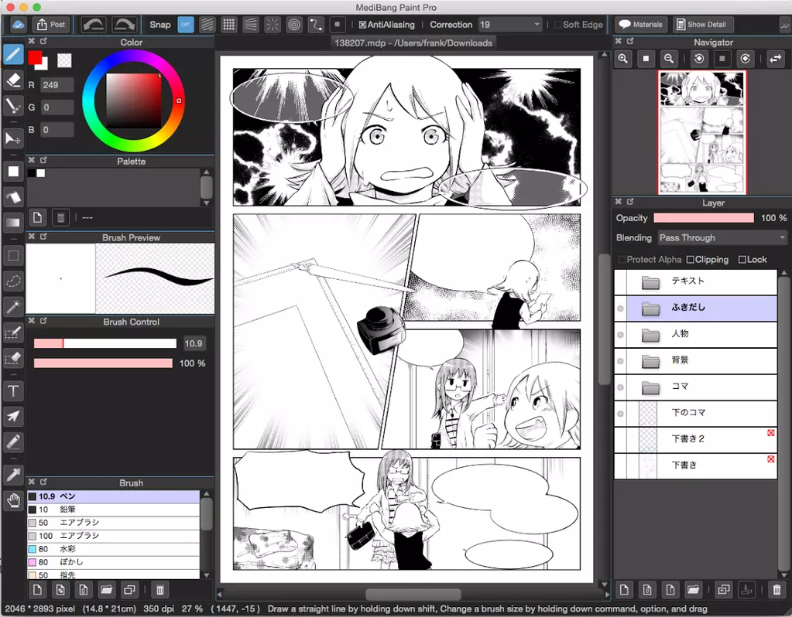Pick the Lasso selection tool
Viewport: 792px width, 617px height.
click(x=14, y=281)
